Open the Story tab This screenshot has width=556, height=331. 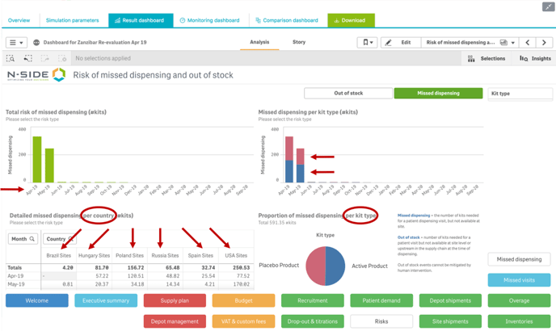(x=299, y=42)
